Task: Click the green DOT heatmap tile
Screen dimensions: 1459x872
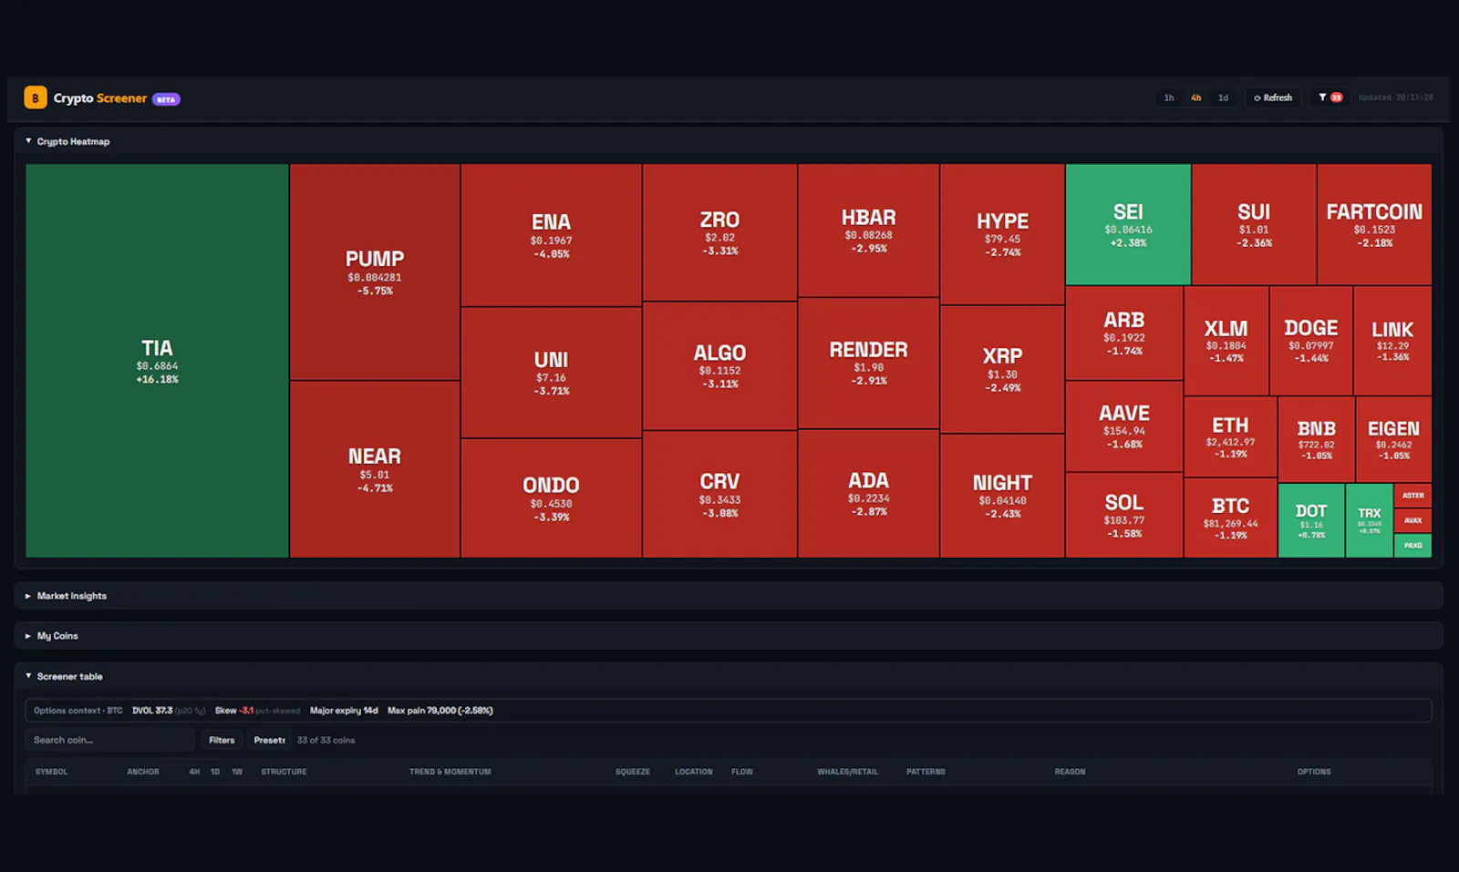Action: pyautogui.click(x=1311, y=520)
